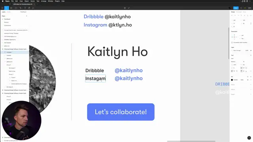The height and width of the screenshot is (142, 253).
Task: Click the text settings icon in Text section
Action: [251, 55]
